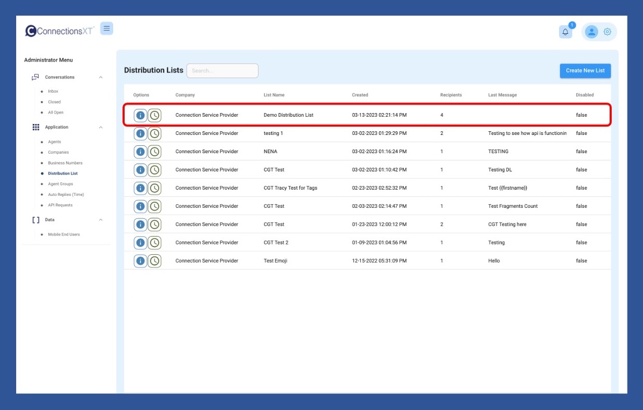Click the Distribution Lists search field
The width and height of the screenshot is (643, 410).
[222, 71]
